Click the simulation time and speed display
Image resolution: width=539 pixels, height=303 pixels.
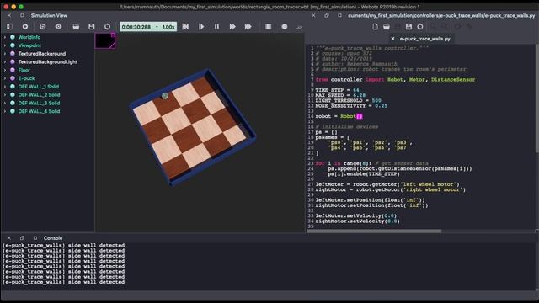click(x=148, y=27)
